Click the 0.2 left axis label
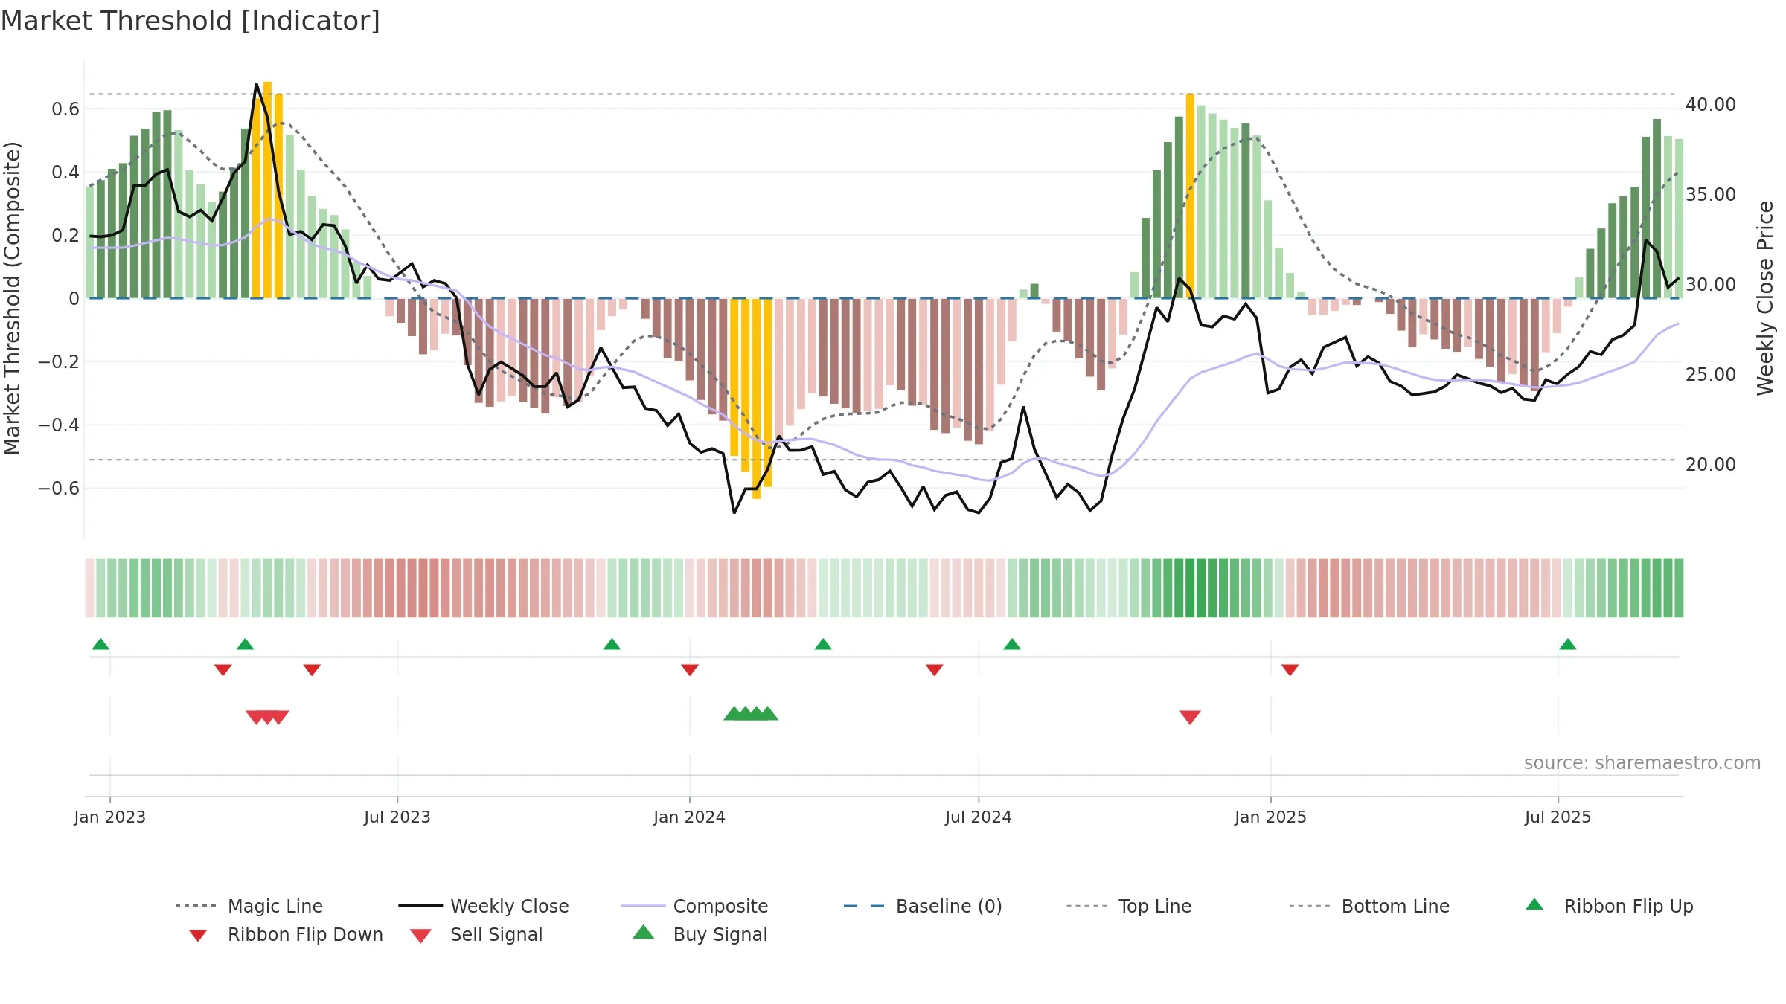 tap(65, 236)
